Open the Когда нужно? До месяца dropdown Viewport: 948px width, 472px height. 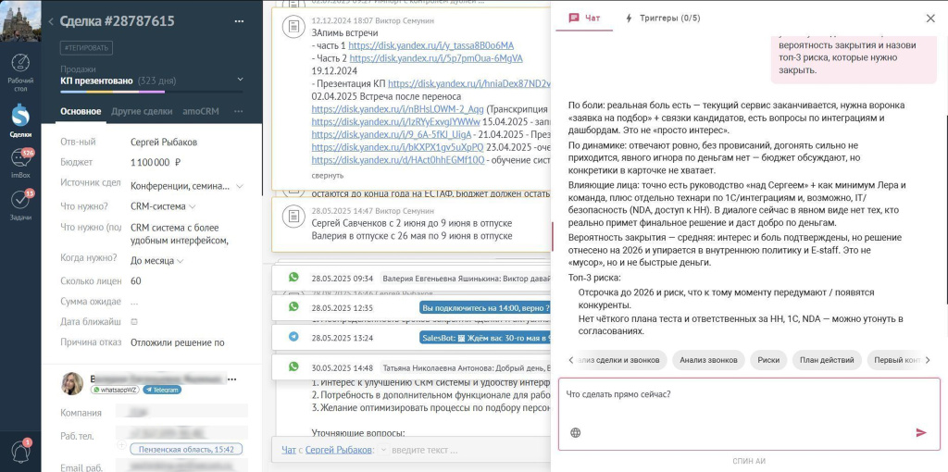point(157,261)
